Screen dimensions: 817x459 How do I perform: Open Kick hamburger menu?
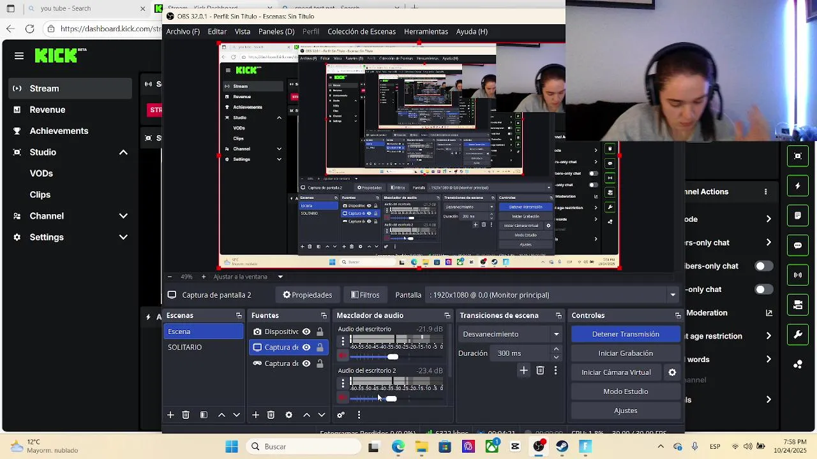click(19, 56)
